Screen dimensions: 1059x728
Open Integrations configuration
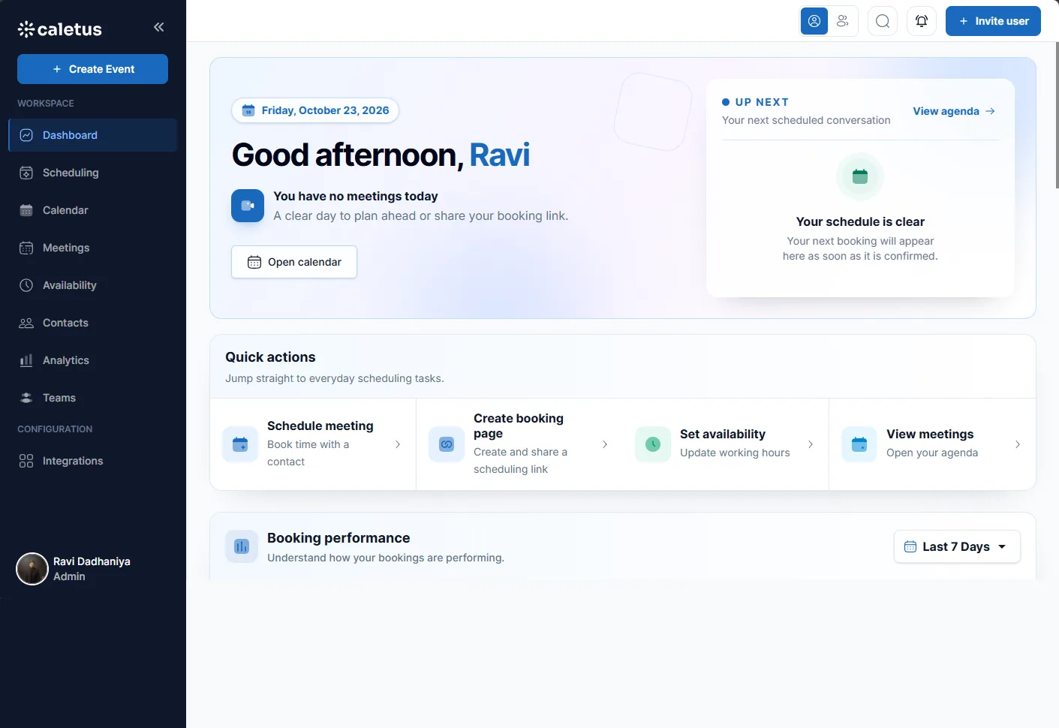92,461
